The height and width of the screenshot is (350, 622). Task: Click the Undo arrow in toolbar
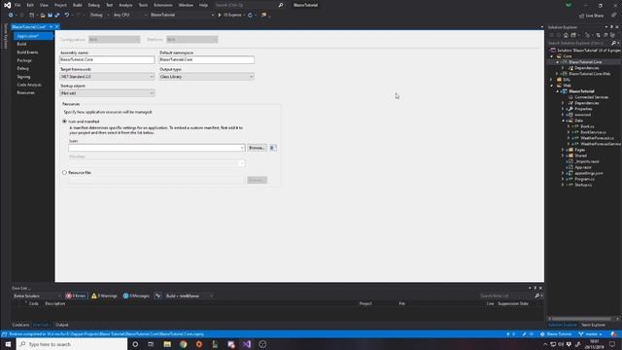pyautogui.click(x=67, y=16)
